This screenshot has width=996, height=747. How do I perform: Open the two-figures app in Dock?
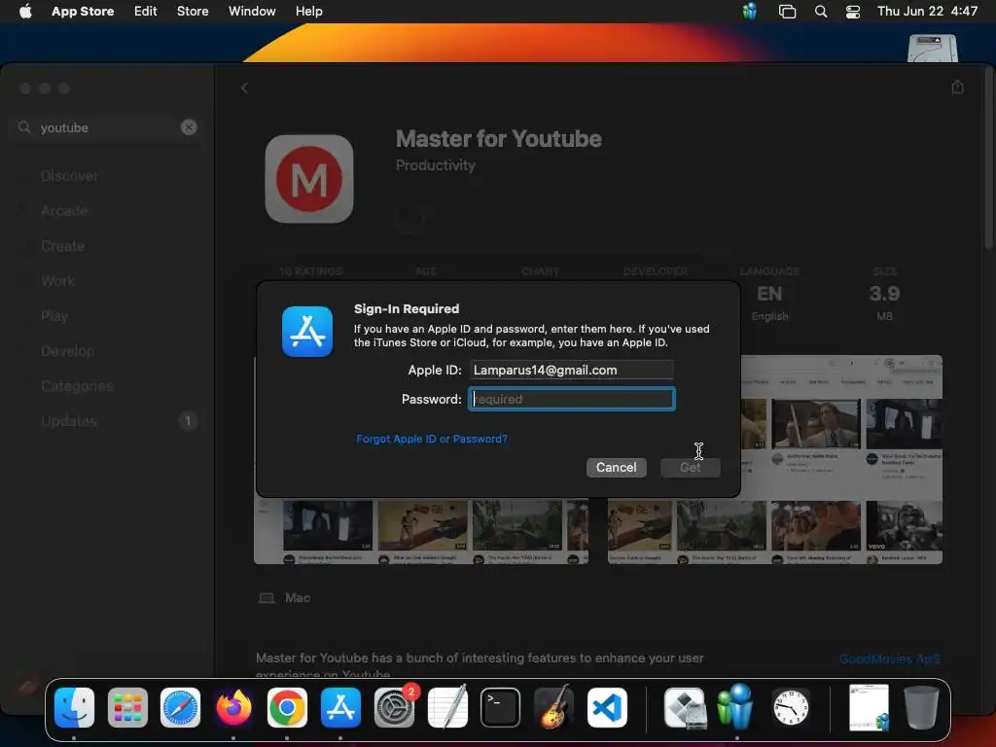(736, 707)
